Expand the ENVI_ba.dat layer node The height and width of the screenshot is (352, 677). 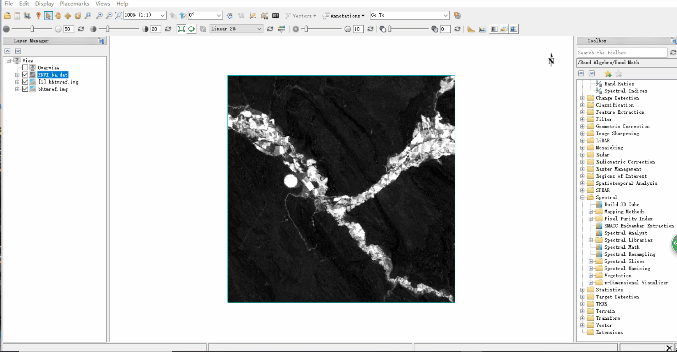(x=17, y=75)
